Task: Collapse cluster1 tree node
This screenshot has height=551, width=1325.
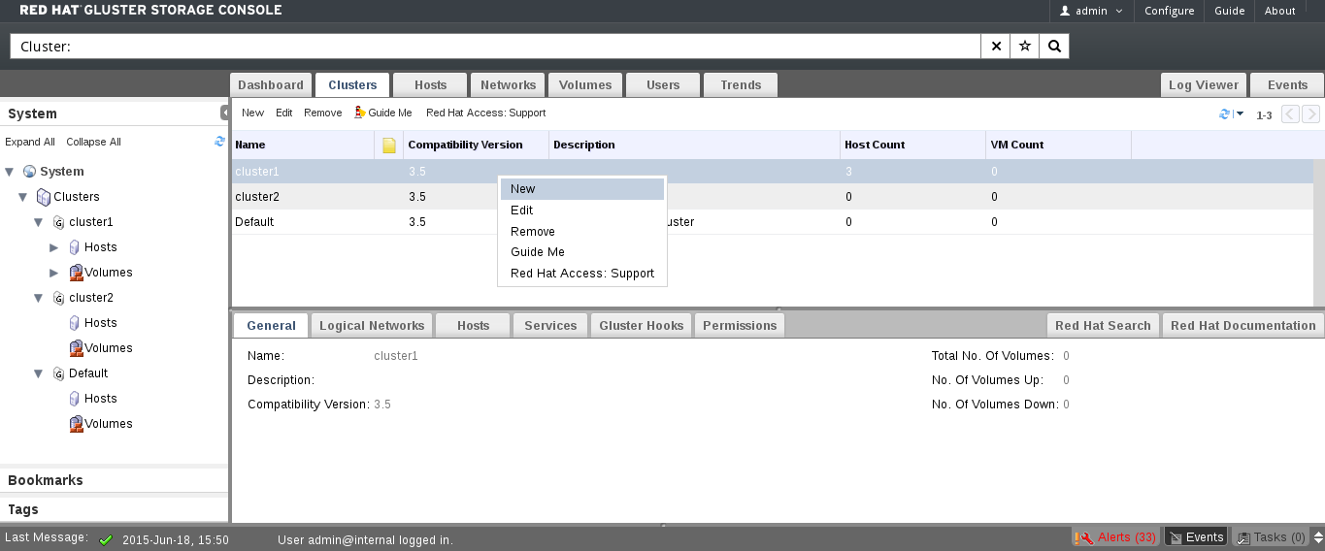Action: 39,222
